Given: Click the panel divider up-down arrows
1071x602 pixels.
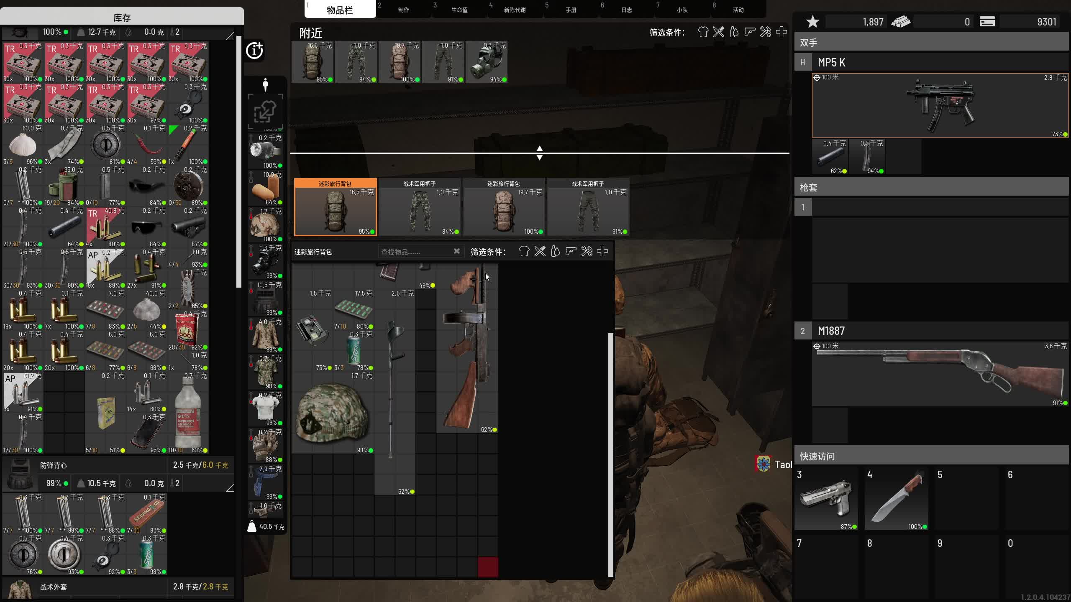Looking at the screenshot, I should 540,153.
